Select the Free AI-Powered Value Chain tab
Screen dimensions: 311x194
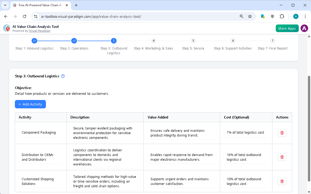pos(39,5)
